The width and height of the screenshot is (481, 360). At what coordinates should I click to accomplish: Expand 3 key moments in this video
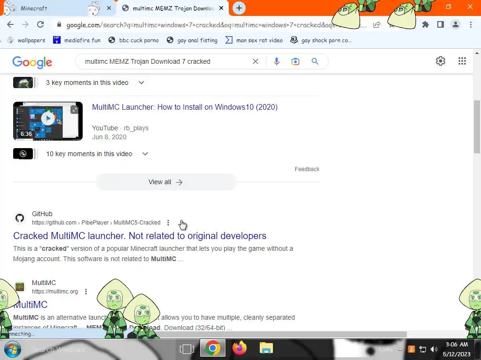(x=141, y=82)
